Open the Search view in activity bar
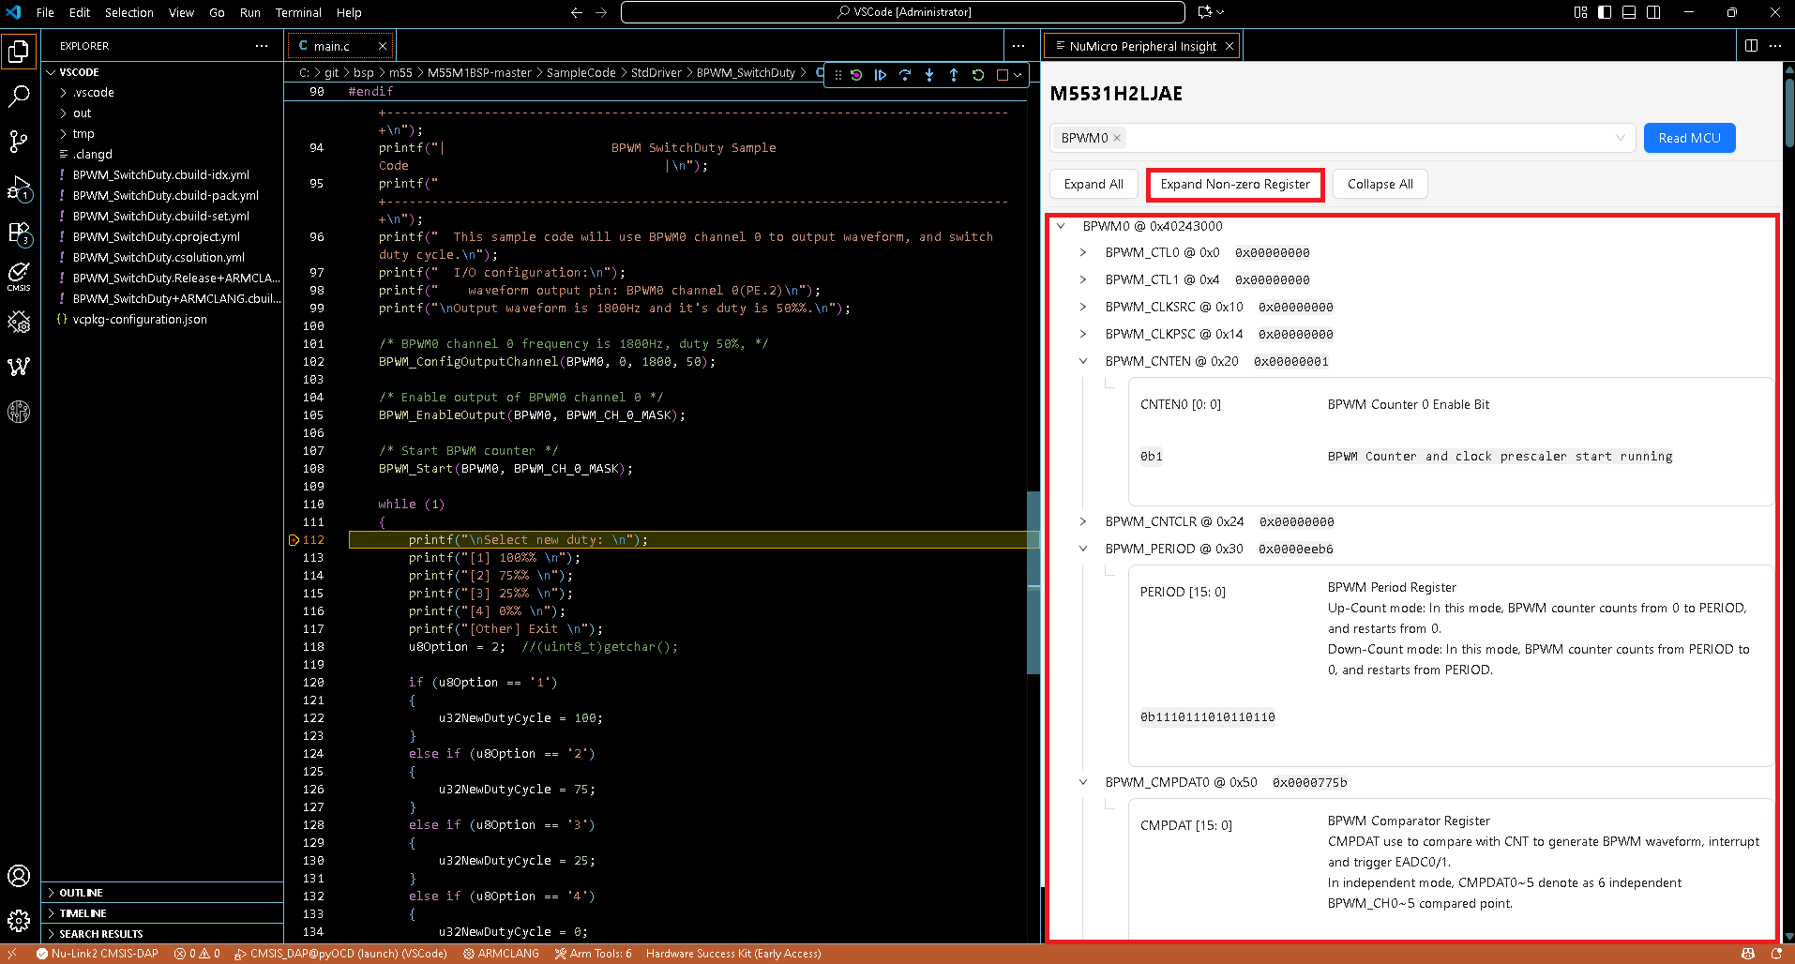Screen dimensions: 1795x964 (x=19, y=96)
